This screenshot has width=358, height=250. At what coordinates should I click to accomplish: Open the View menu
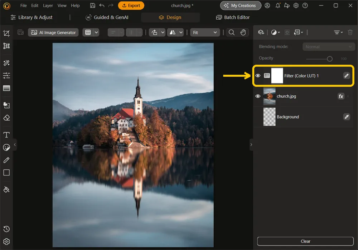[x=62, y=5]
